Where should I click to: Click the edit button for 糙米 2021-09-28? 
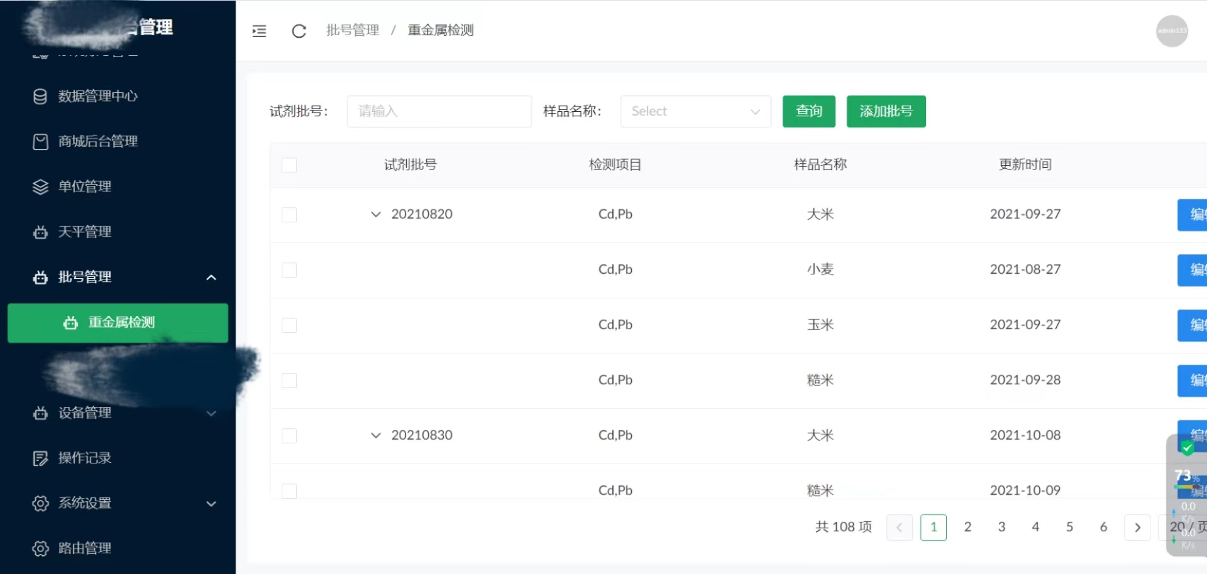coord(1192,381)
